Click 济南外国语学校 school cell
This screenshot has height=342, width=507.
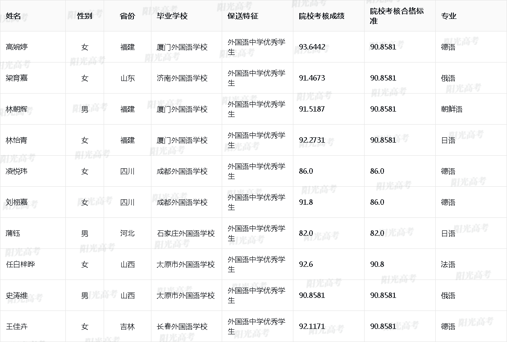coord(182,78)
